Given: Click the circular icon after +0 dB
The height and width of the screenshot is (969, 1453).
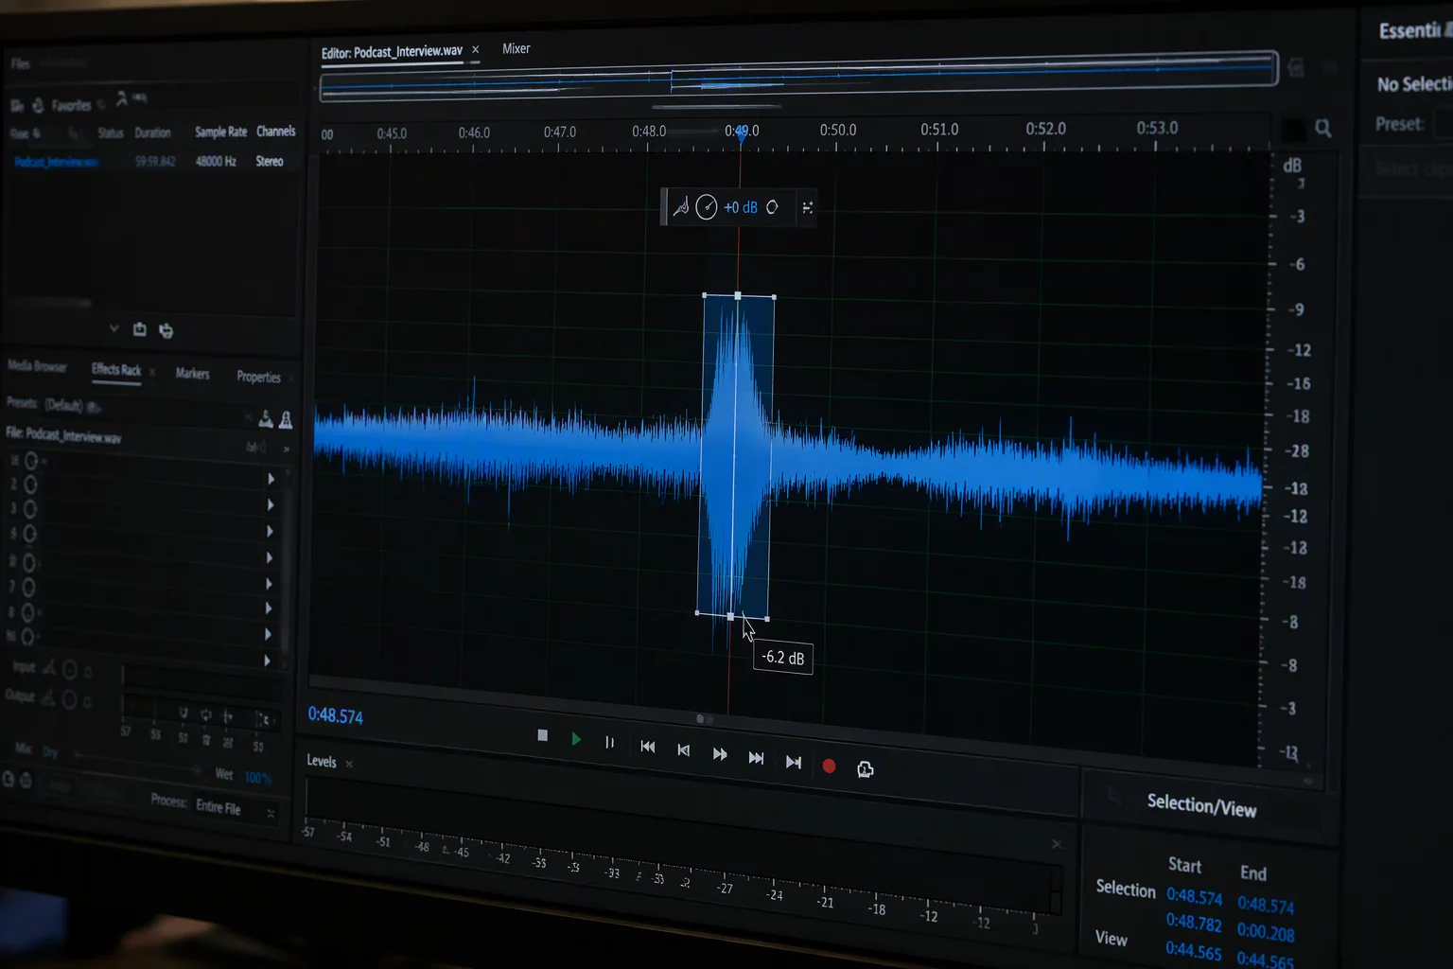Looking at the screenshot, I should 772,207.
